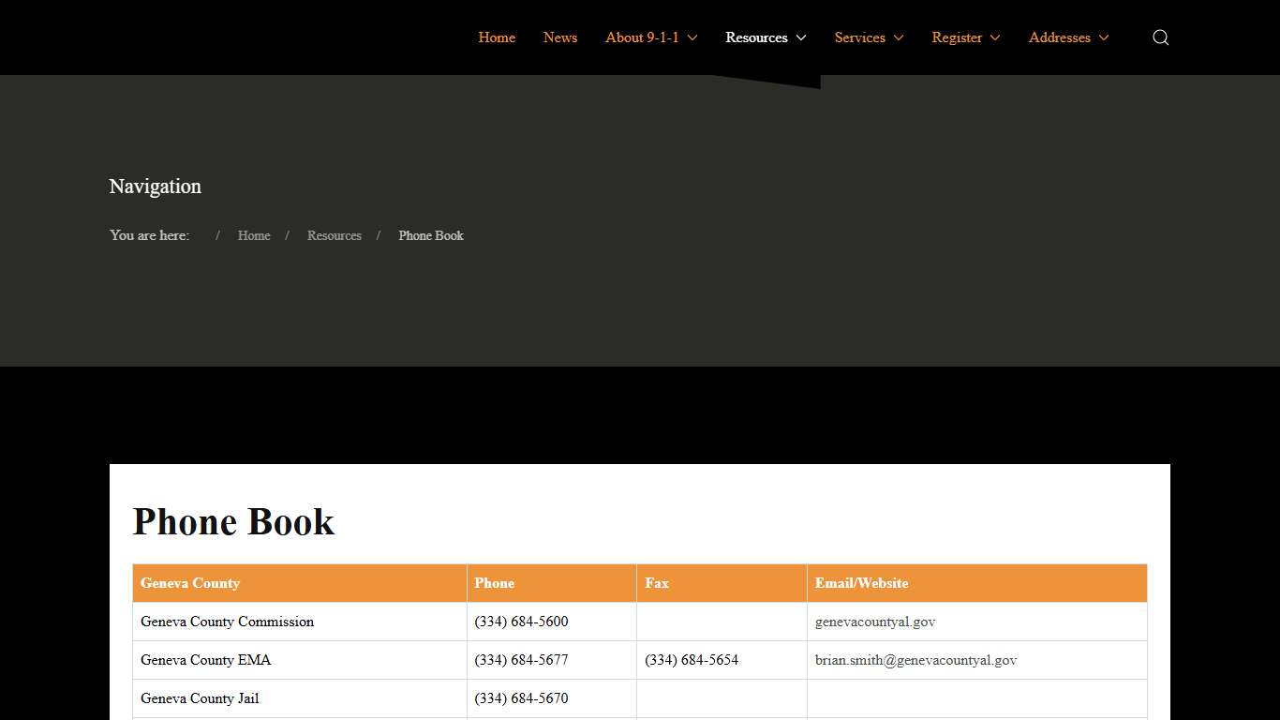Open the search icon

pos(1160,37)
